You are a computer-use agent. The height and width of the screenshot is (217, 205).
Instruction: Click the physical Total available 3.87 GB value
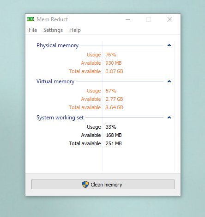pyautogui.click(x=114, y=71)
